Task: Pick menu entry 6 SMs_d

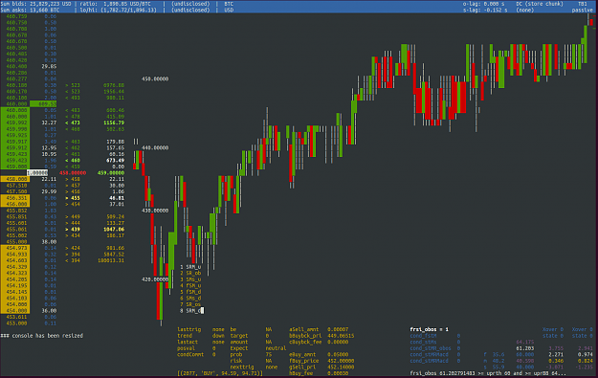Action: tap(190, 299)
